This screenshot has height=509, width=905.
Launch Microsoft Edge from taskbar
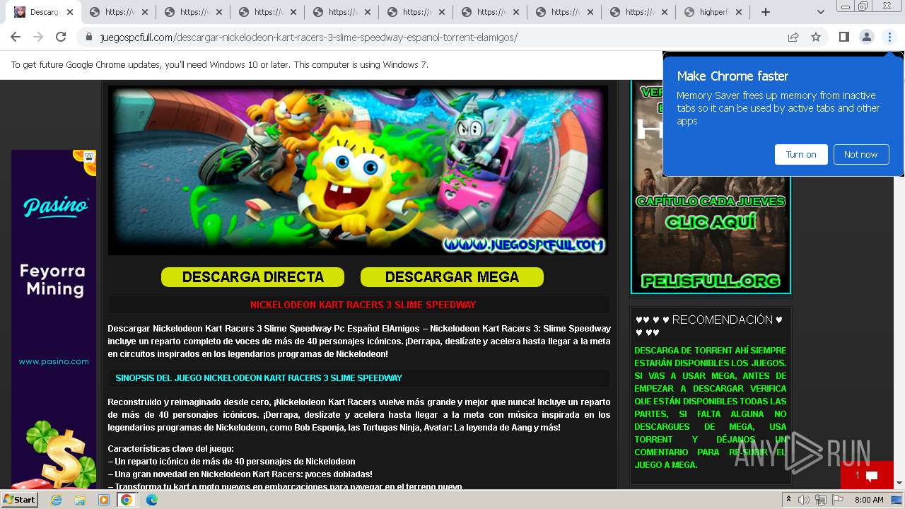pyautogui.click(x=151, y=500)
